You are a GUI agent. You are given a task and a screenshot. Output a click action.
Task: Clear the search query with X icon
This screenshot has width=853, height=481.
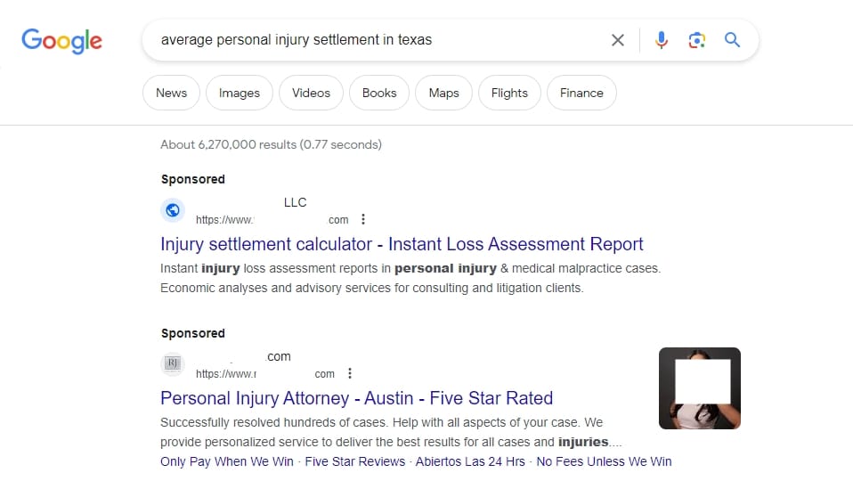click(x=617, y=40)
